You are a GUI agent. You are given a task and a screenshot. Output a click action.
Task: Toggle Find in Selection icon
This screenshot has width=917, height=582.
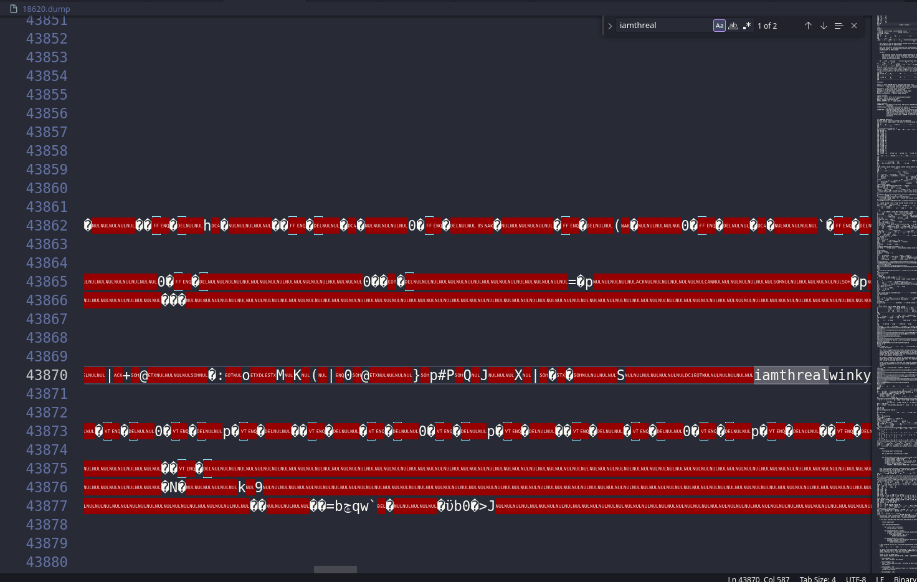[x=839, y=26]
